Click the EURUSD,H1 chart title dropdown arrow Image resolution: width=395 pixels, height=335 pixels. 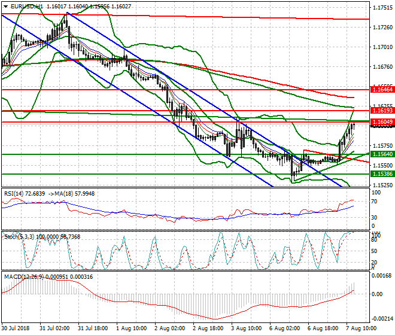click(5, 7)
